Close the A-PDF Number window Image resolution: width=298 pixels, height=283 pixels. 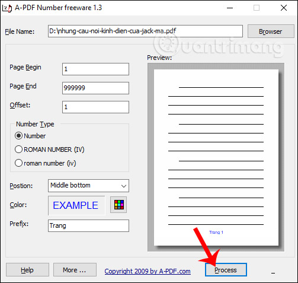(284, 8)
